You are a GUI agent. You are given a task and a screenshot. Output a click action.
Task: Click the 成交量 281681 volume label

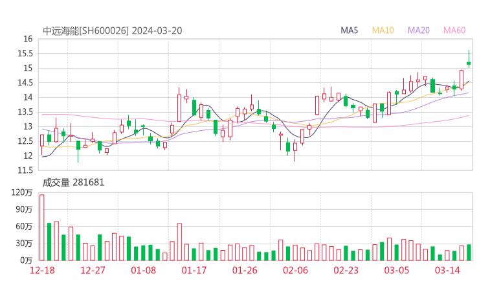pyautogui.click(x=73, y=183)
